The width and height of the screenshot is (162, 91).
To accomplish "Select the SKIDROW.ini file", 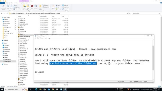I will tap(23, 54).
